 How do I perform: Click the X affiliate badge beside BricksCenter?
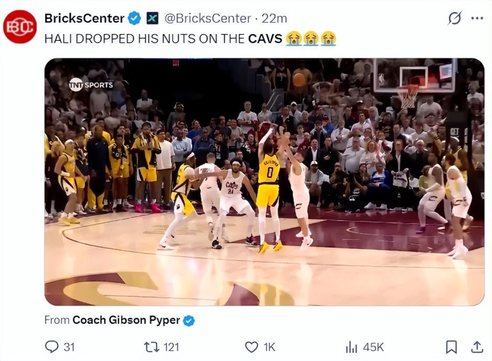152,18
